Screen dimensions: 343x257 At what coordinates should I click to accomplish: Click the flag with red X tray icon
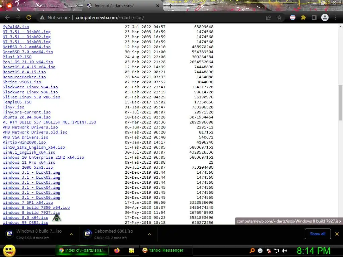pos(268,251)
